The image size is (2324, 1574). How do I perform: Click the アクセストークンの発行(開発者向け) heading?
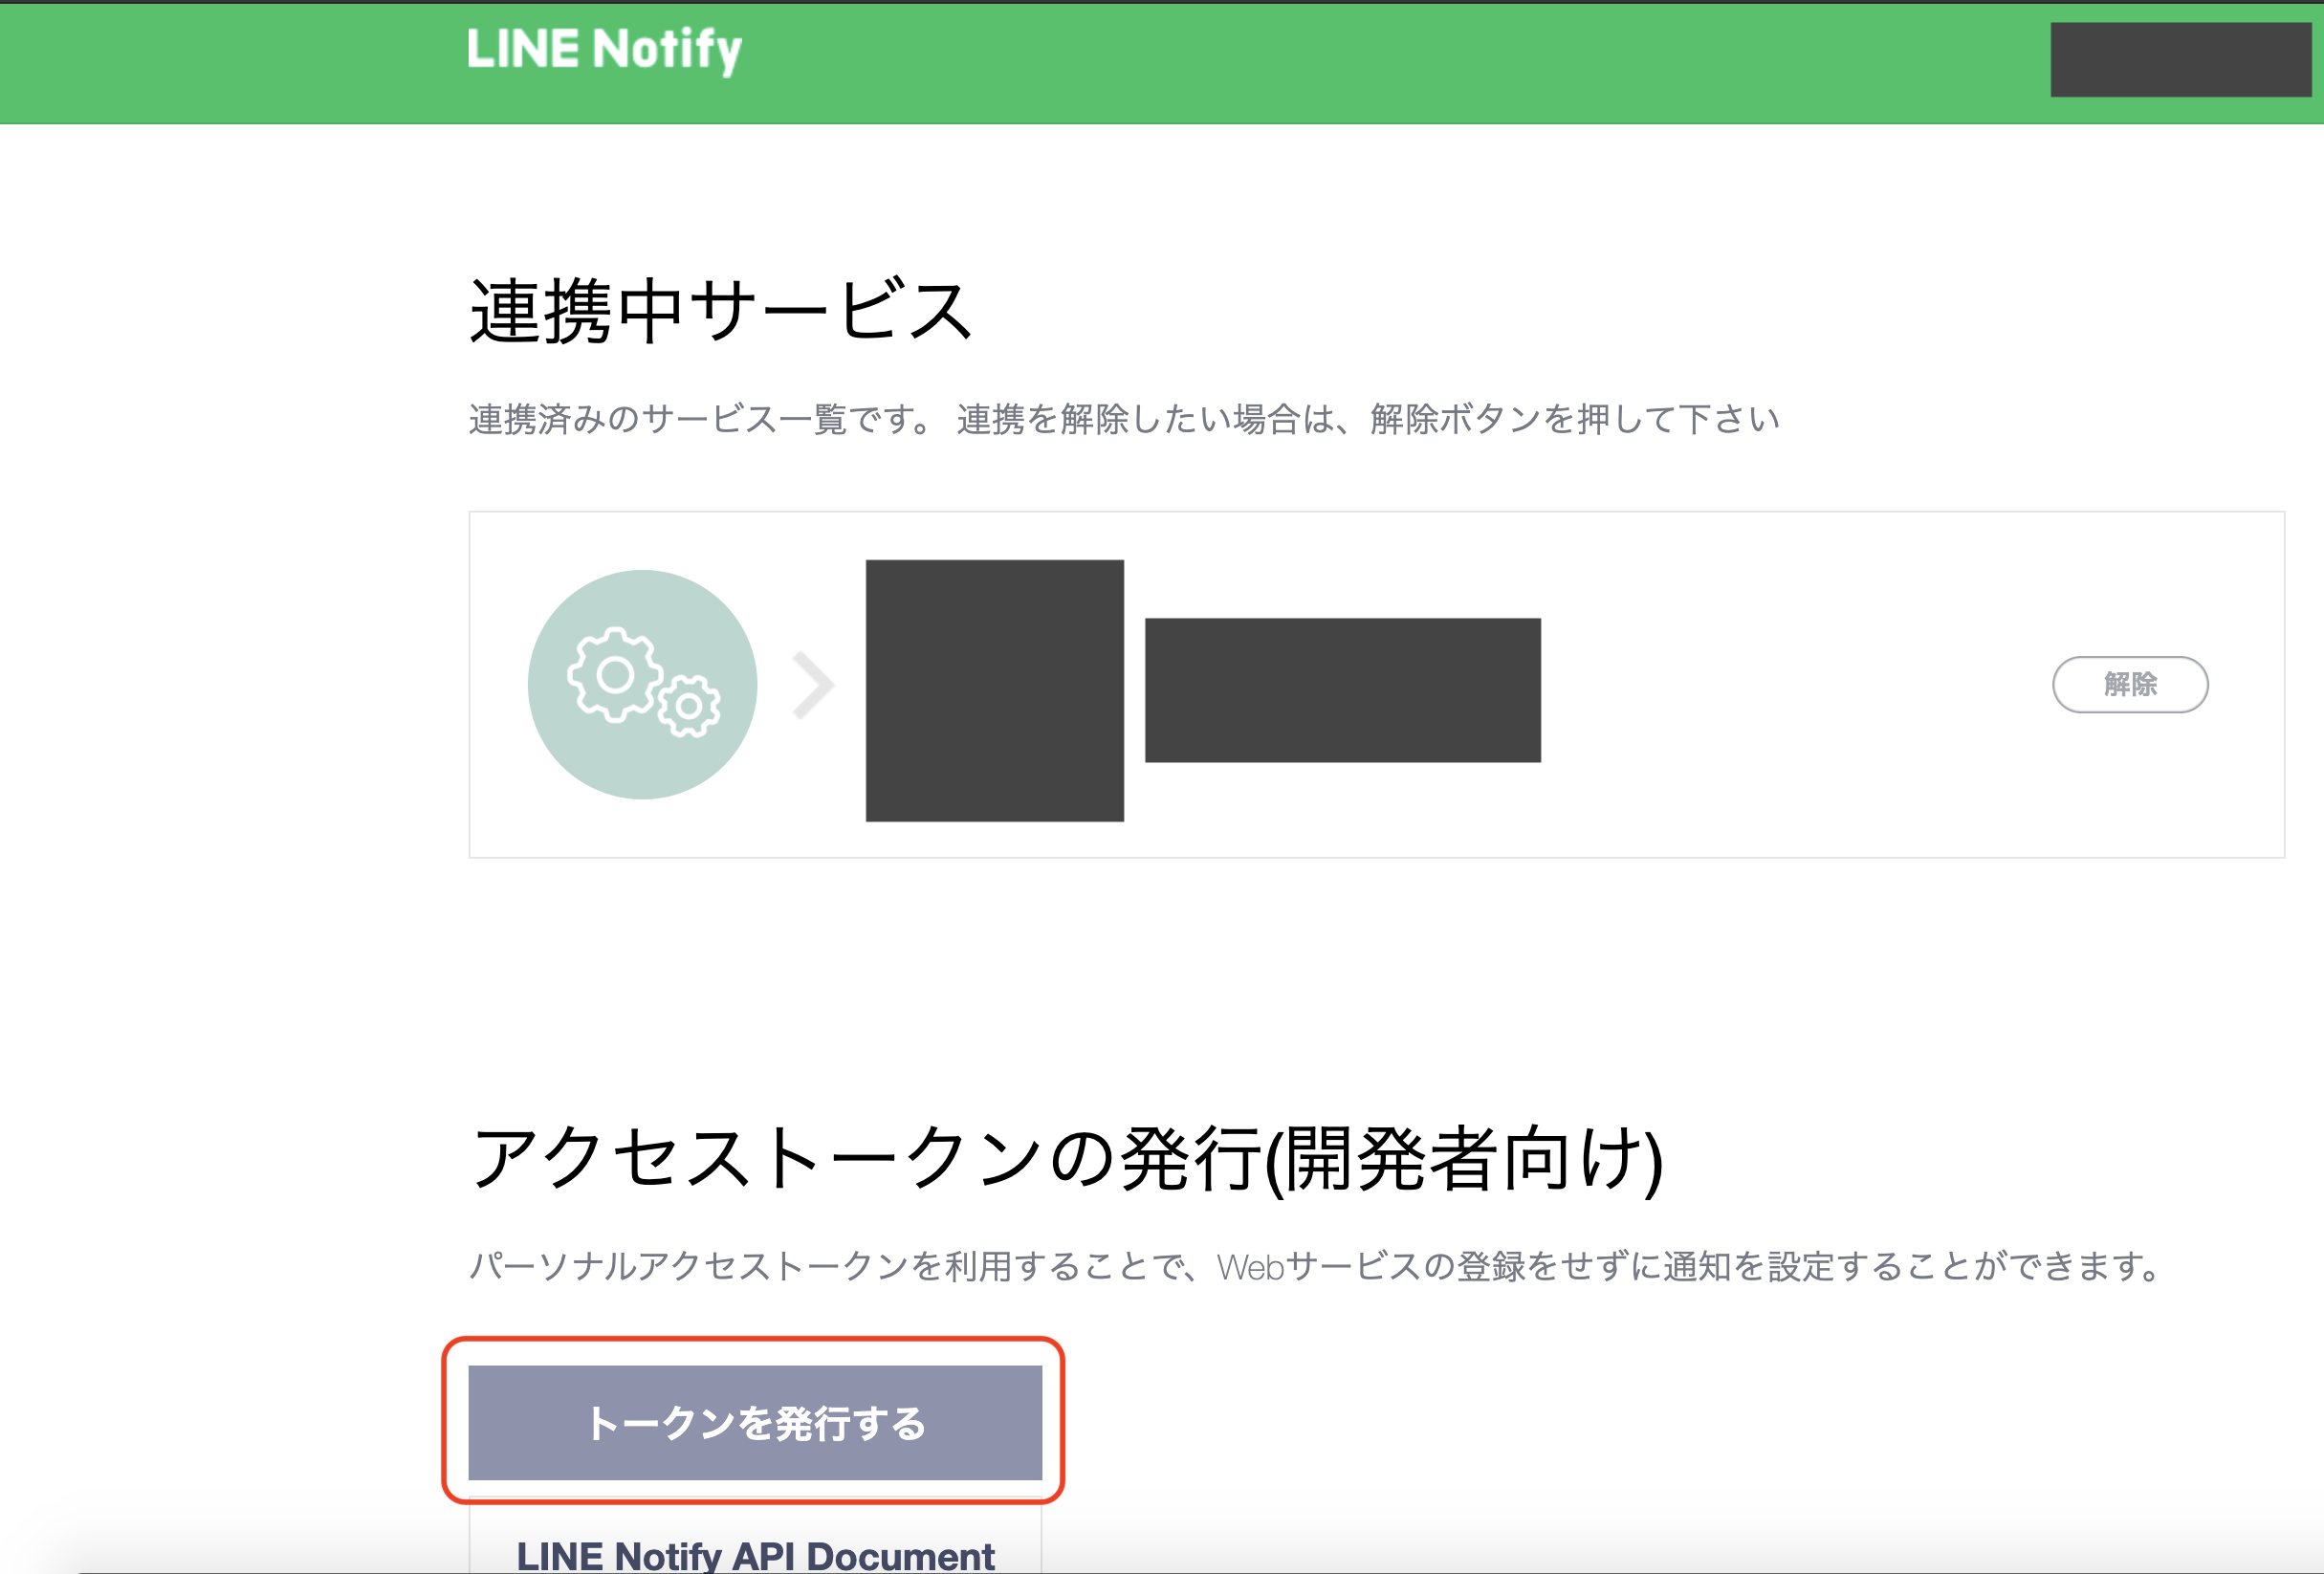(x=1066, y=1158)
